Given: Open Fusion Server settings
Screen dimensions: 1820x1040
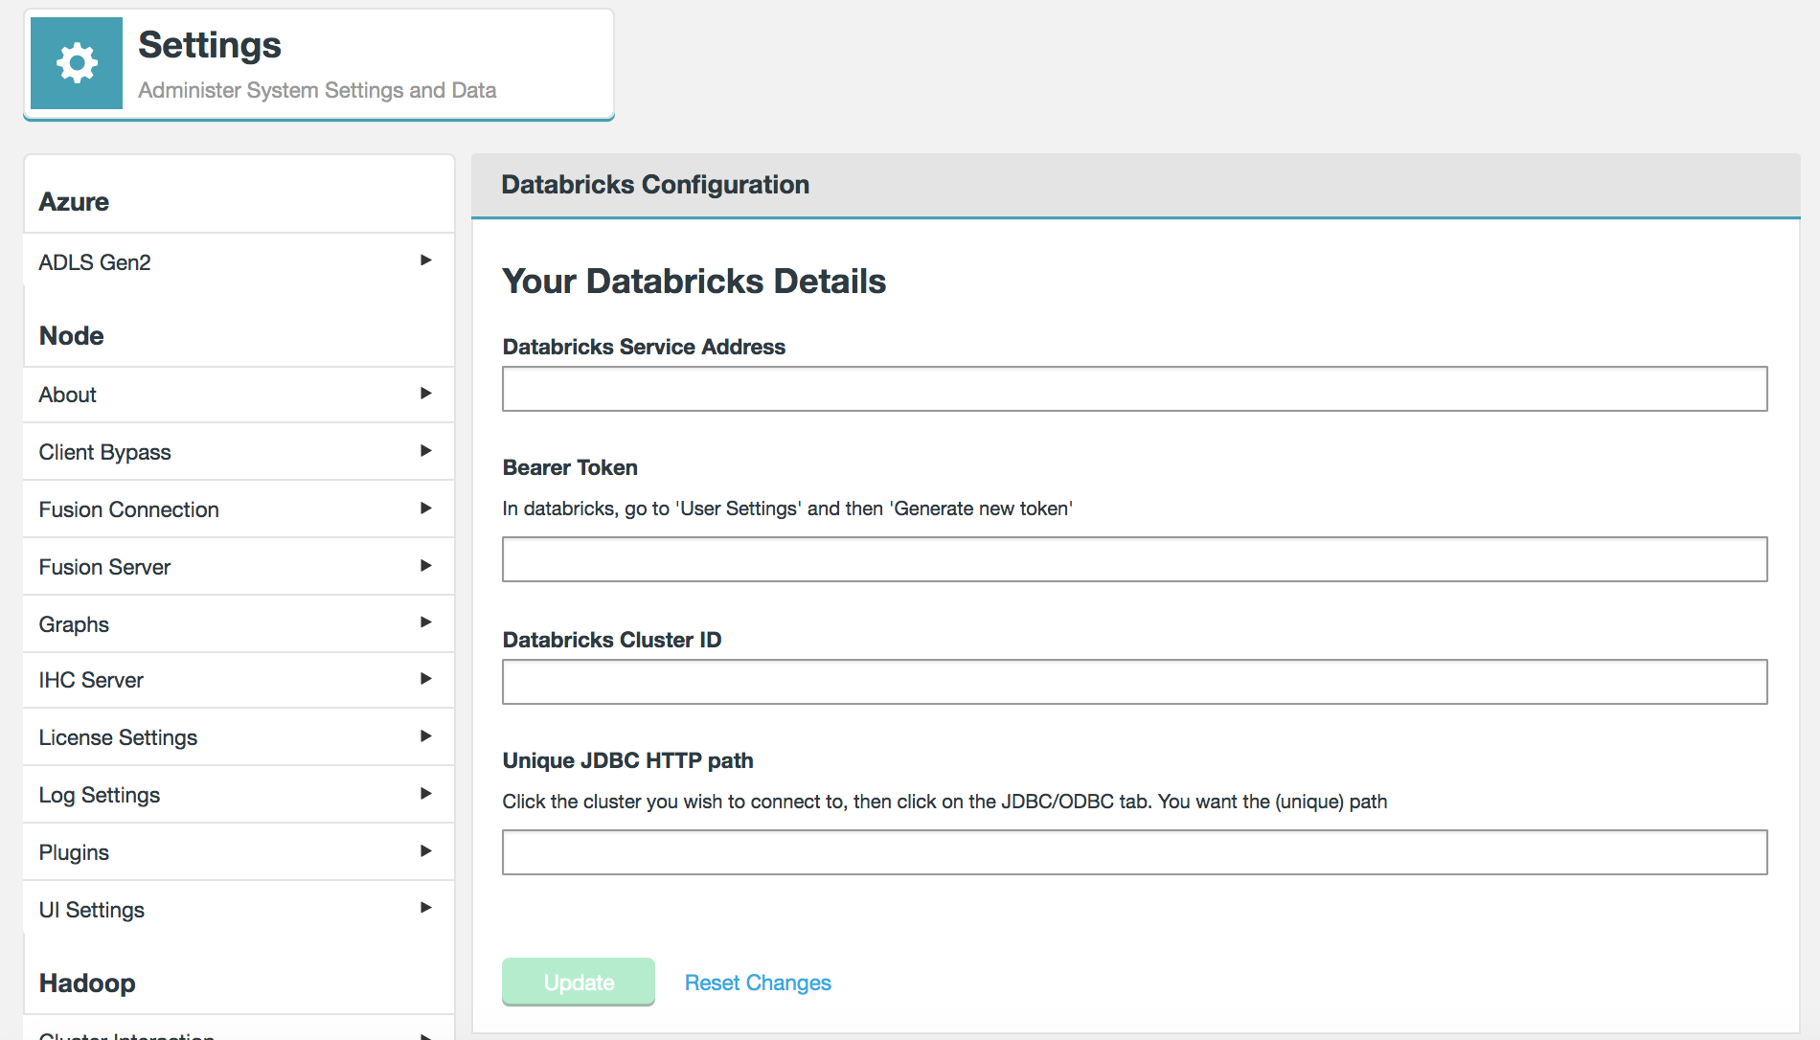Looking at the screenshot, I should coord(104,567).
